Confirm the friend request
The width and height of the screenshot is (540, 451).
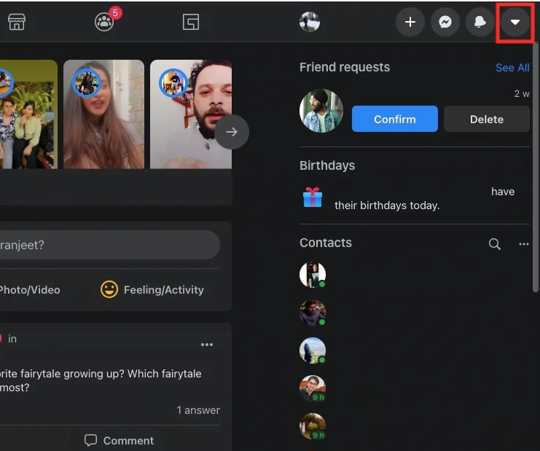pyautogui.click(x=394, y=119)
